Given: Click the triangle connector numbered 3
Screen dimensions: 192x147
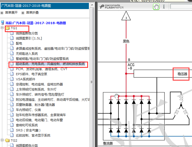Looking at the screenshot, I should (x=126, y=16).
